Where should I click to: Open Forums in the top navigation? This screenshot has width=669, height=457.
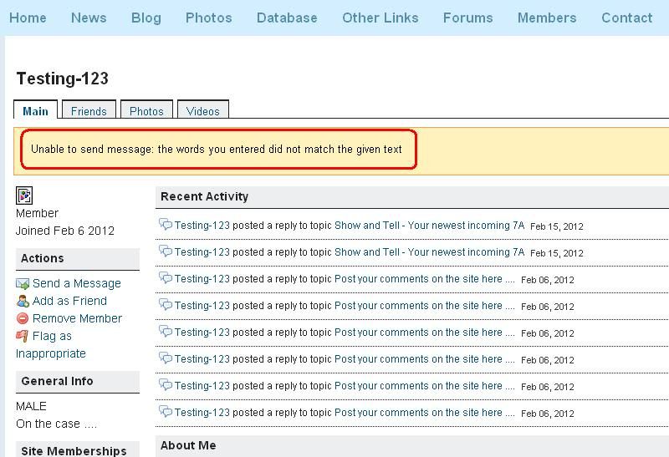point(467,18)
